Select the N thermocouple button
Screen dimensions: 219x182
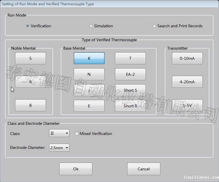[x=89, y=74]
